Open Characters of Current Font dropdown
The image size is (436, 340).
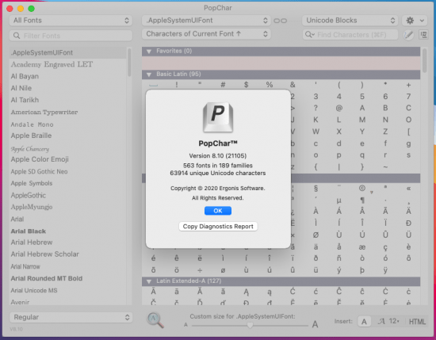click(206, 34)
